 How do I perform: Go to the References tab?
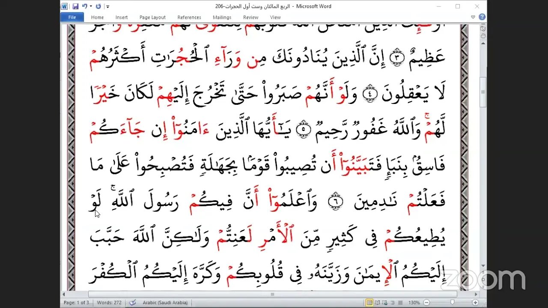click(189, 17)
